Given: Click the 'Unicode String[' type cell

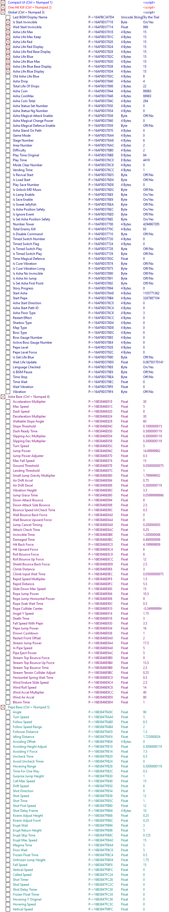Looking at the screenshot, I should tap(132, 17).
